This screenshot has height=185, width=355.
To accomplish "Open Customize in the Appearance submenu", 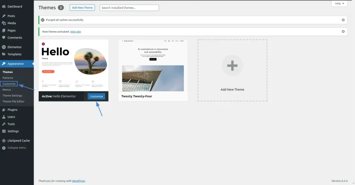I will 9,84.
